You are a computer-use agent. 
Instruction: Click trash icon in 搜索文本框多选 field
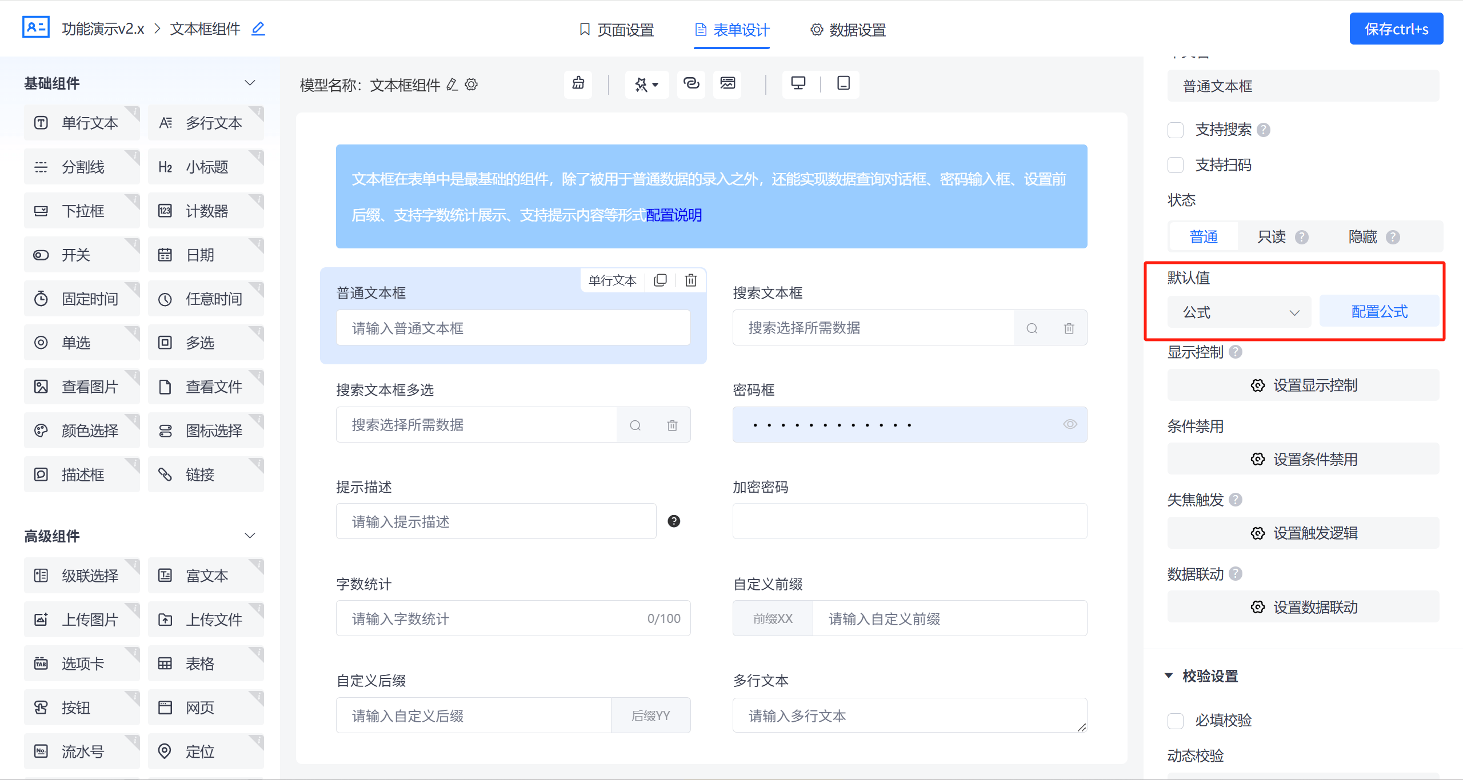pyautogui.click(x=672, y=425)
